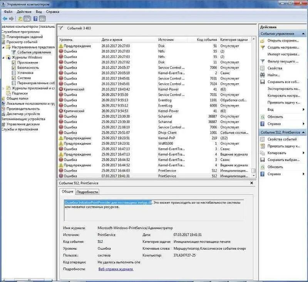Click the event list scroll up arrow
308x282 pixels.
[x=254, y=39]
